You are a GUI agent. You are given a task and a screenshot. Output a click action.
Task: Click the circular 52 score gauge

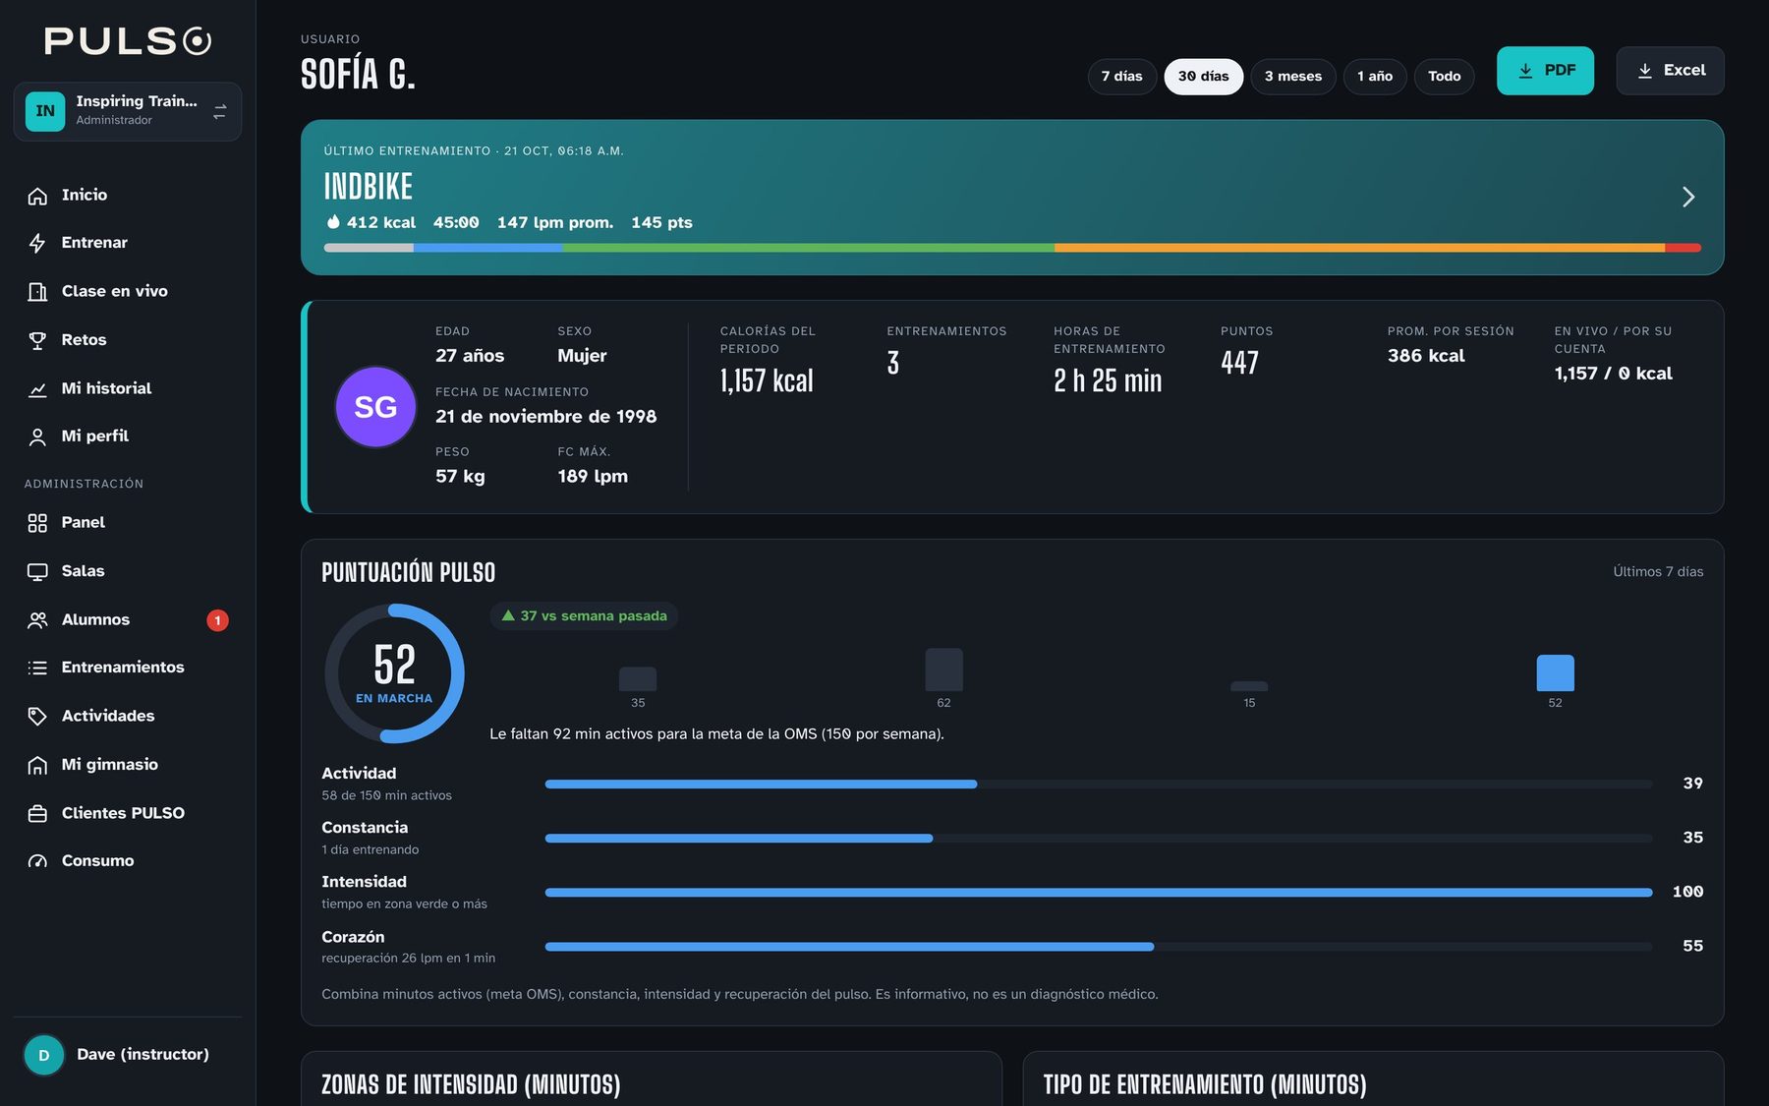pos(394,673)
